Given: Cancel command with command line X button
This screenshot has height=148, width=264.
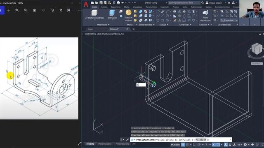Looking at the screenshot, I should click(123, 140).
